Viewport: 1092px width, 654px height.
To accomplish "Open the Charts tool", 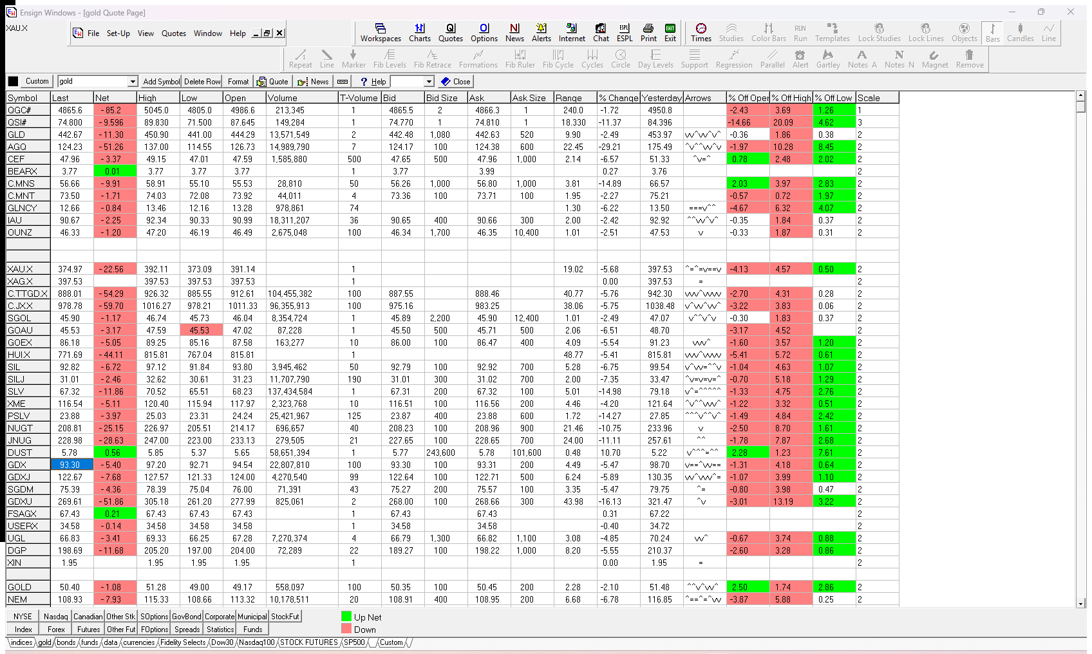I will tap(420, 33).
